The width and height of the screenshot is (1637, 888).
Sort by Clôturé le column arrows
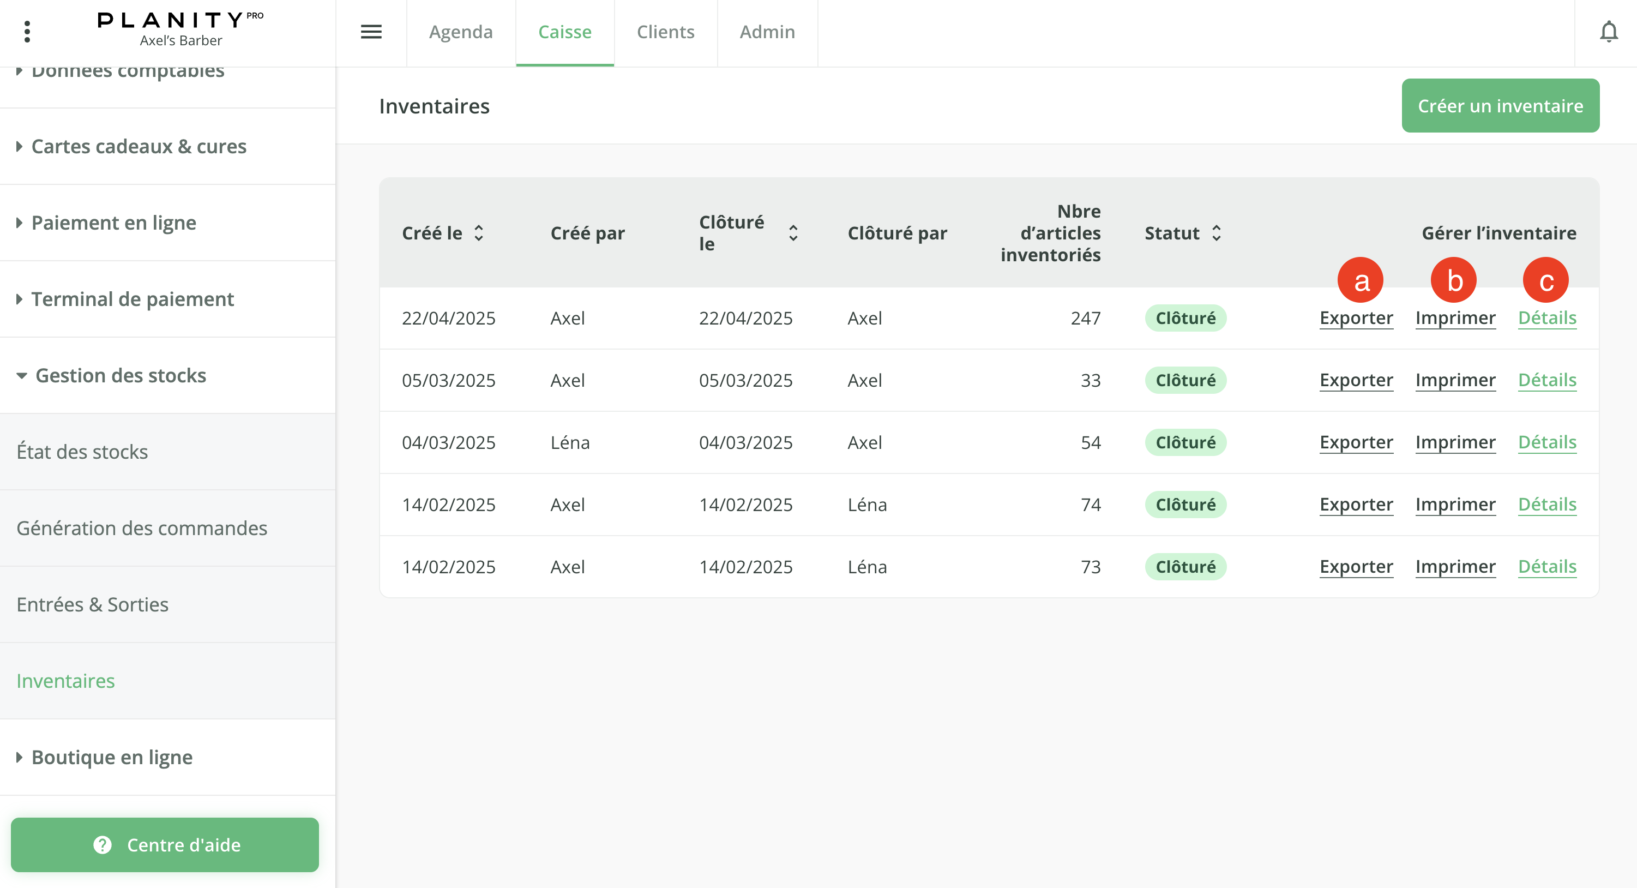(793, 233)
